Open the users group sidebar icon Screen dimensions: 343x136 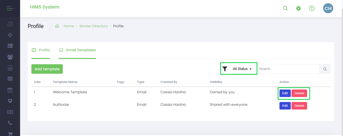pyautogui.click(x=10, y=57)
